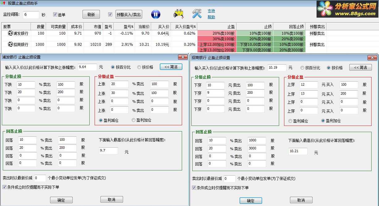Screen dimensions: 379x206
Task: Click the -0.11% 盈亏 cell
Action: [125, 33]
